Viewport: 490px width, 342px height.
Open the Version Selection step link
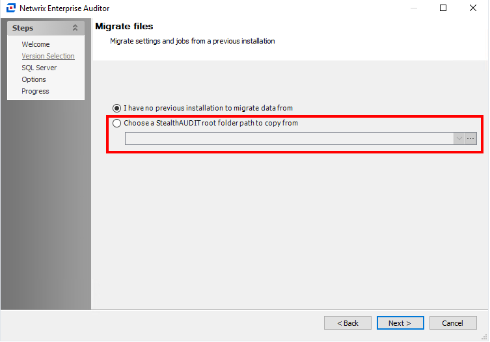48,56
